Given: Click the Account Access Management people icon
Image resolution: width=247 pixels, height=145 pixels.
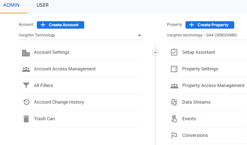Looking at the screenshot, I should (26, 69).
